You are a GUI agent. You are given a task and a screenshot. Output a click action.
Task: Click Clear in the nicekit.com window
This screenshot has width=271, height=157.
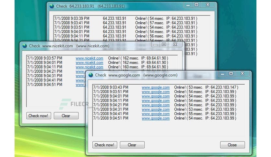click(x=66, y=116)
